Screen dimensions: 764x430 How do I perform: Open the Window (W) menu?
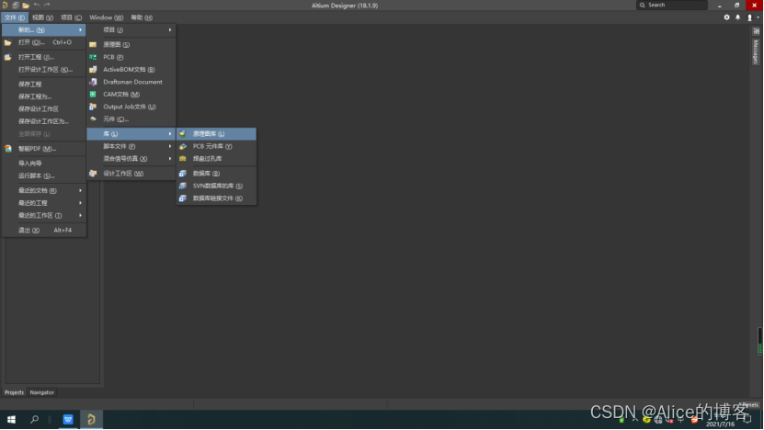pos(107,17)
